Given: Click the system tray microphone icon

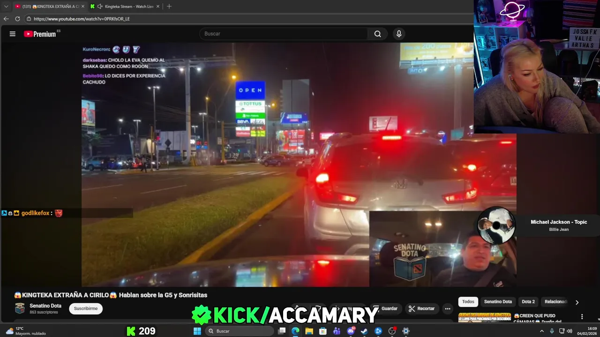Looking at the screenshot, I should (x=552, y=331).
